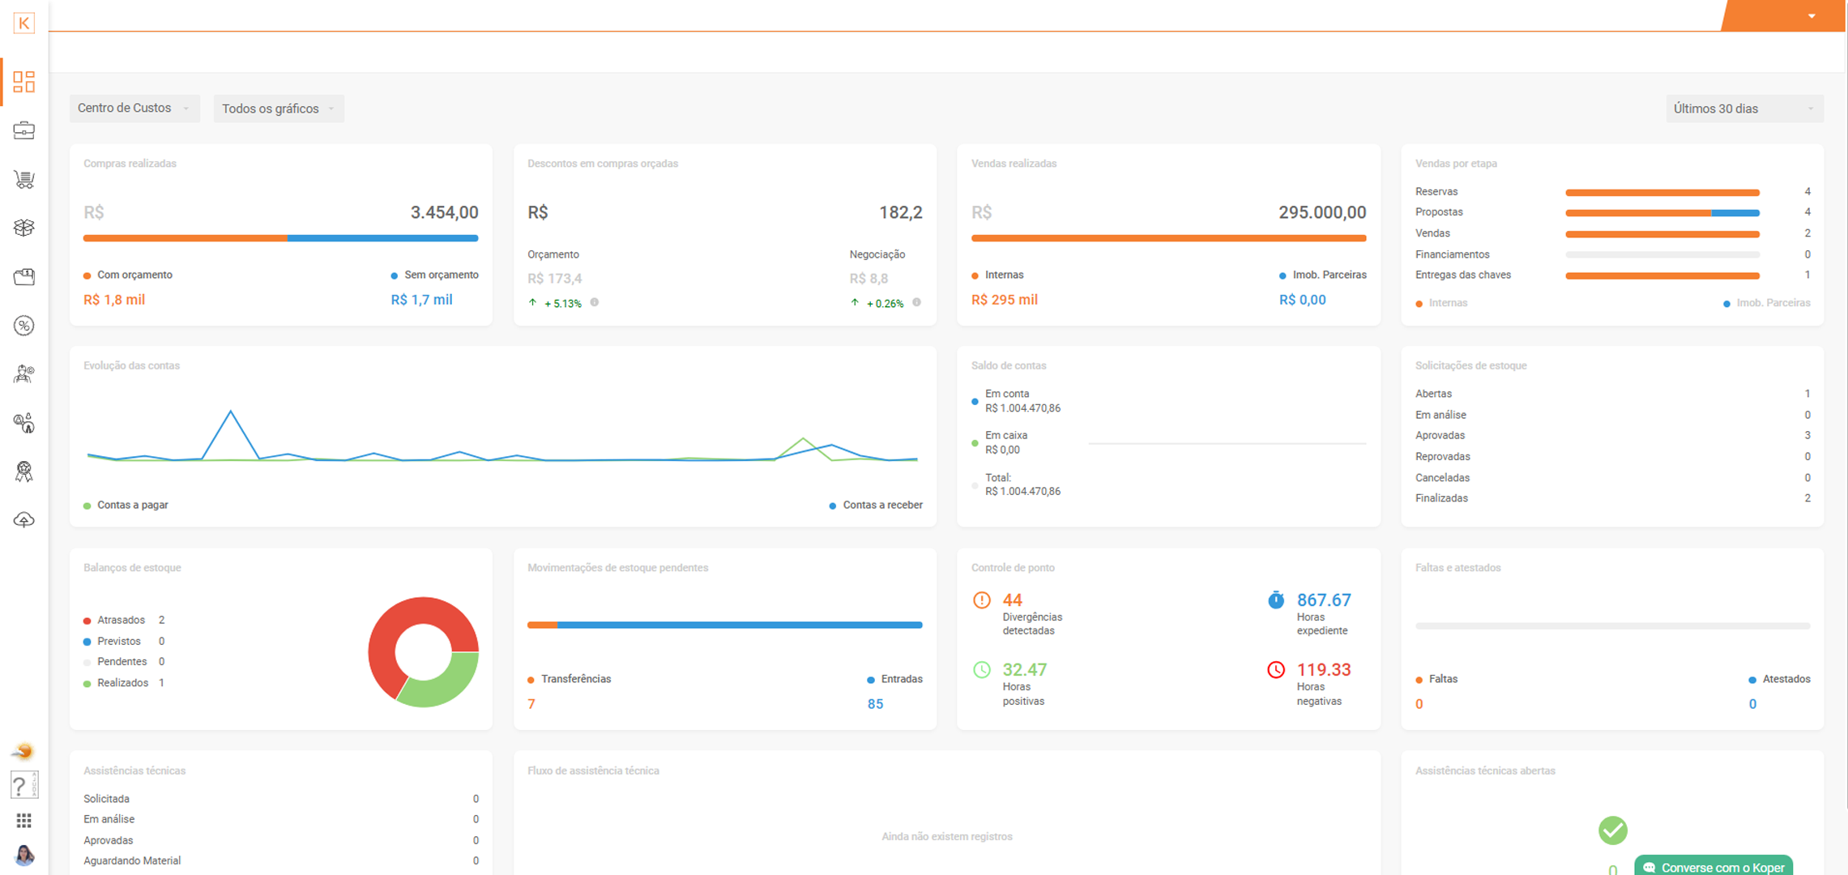This screenshot has height=875, width=1848.
Task: Open the cloud upload icon in sidebar
Action: tap(23, 520)
